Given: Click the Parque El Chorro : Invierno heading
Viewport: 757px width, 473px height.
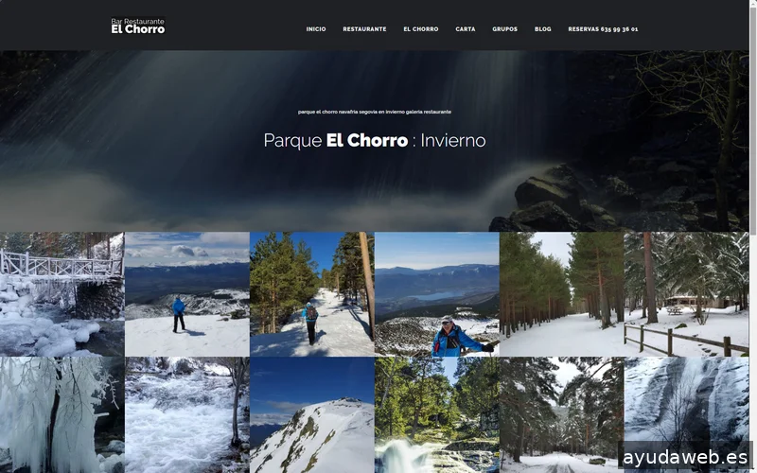Looking at the screenshot, I should (x=375, y=140).
